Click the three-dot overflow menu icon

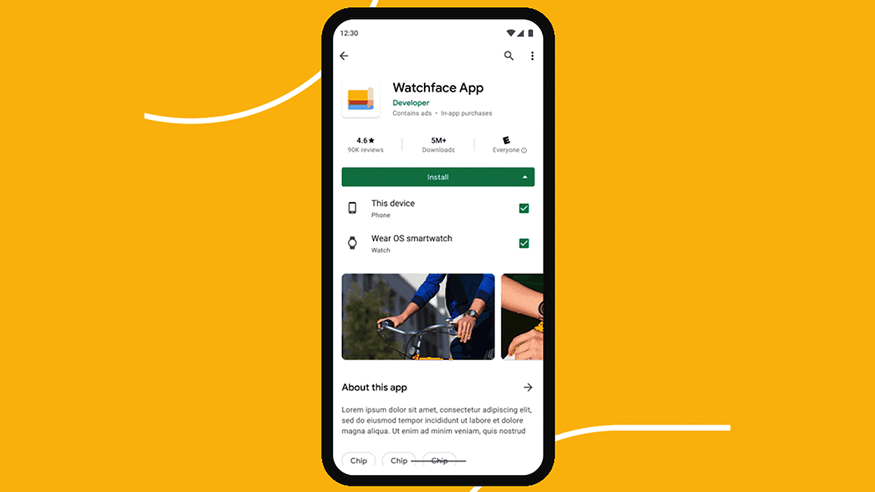pos(531,56)
